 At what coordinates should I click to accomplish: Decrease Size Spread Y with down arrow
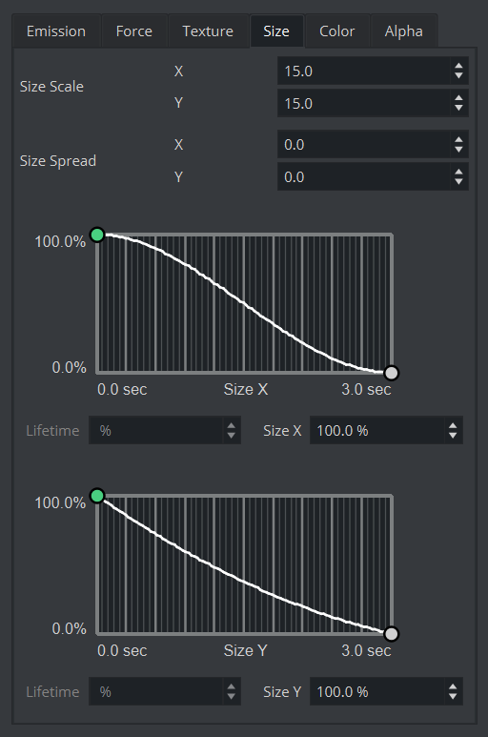pos(458,181)
